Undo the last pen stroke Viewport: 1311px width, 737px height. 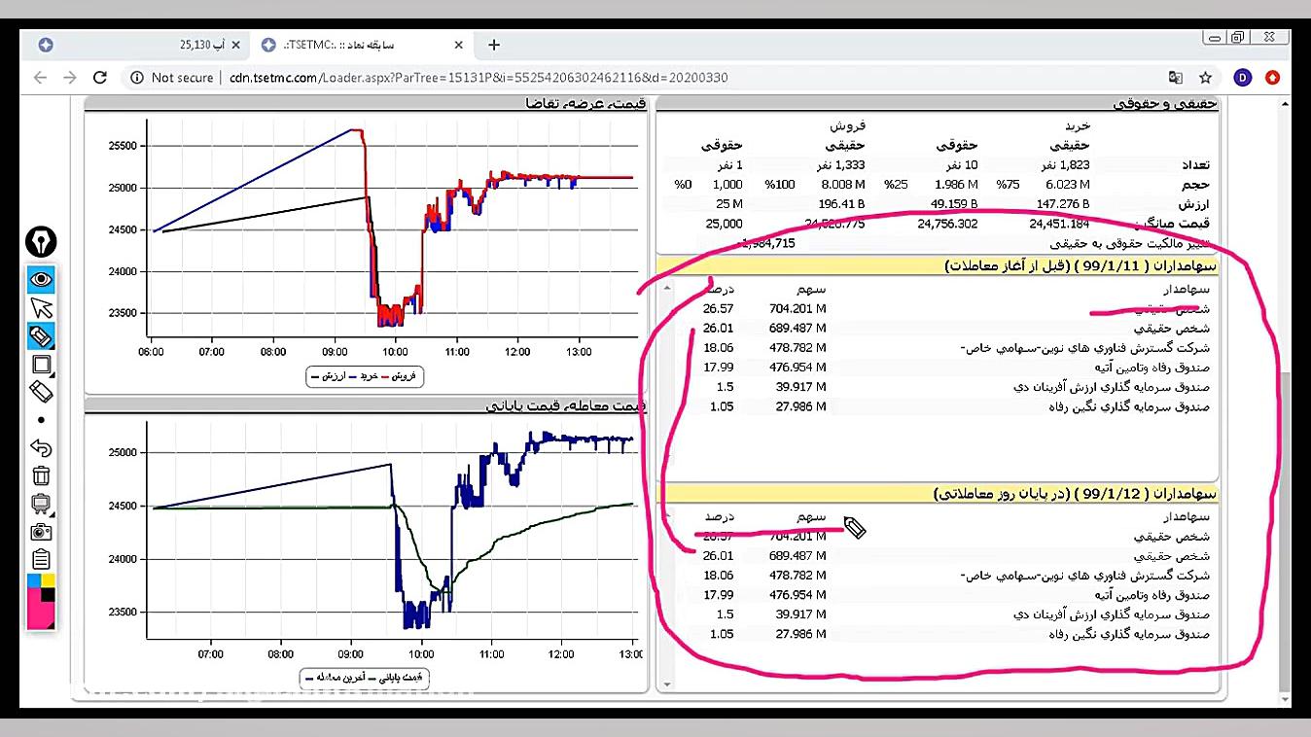click(41, 448)
